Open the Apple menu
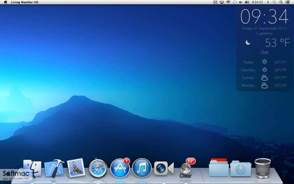The image size is (294, 184). [5, 2]
